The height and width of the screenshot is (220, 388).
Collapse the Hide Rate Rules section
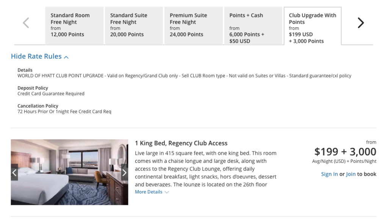[36, 56]
